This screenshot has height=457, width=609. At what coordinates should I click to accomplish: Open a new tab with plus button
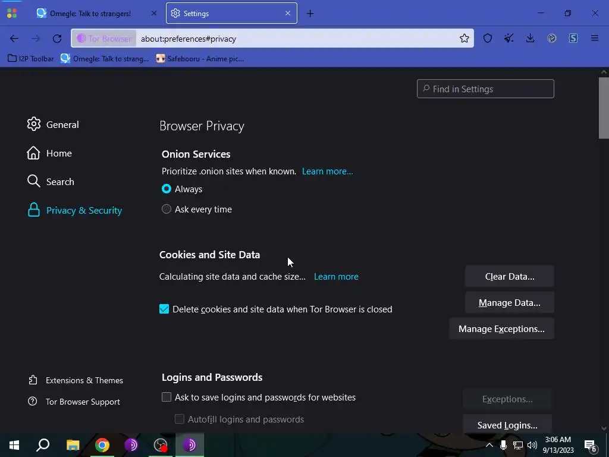point(310,14)
